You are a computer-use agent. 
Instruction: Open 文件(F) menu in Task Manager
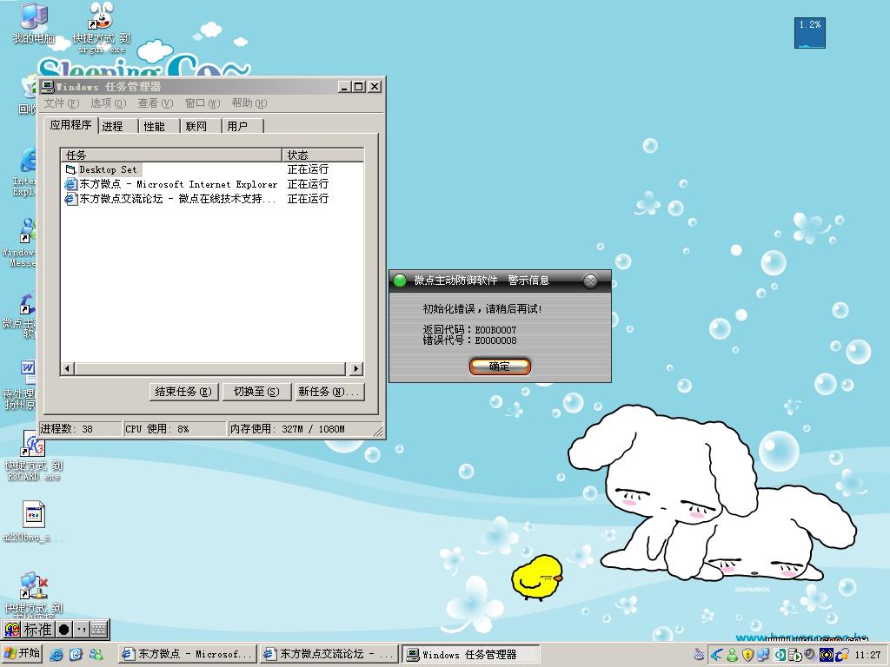(62, 103)
